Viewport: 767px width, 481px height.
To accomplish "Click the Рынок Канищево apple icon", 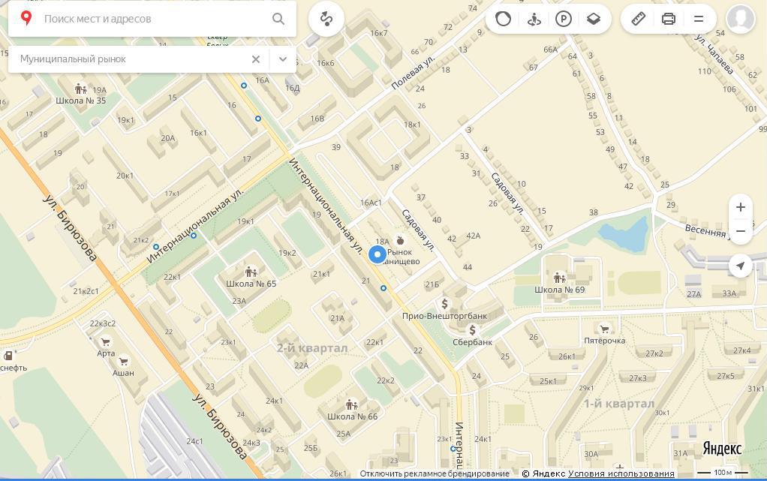I will 400,240.
